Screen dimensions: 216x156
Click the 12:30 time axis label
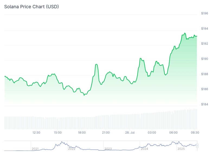click(x=36, y=132)
